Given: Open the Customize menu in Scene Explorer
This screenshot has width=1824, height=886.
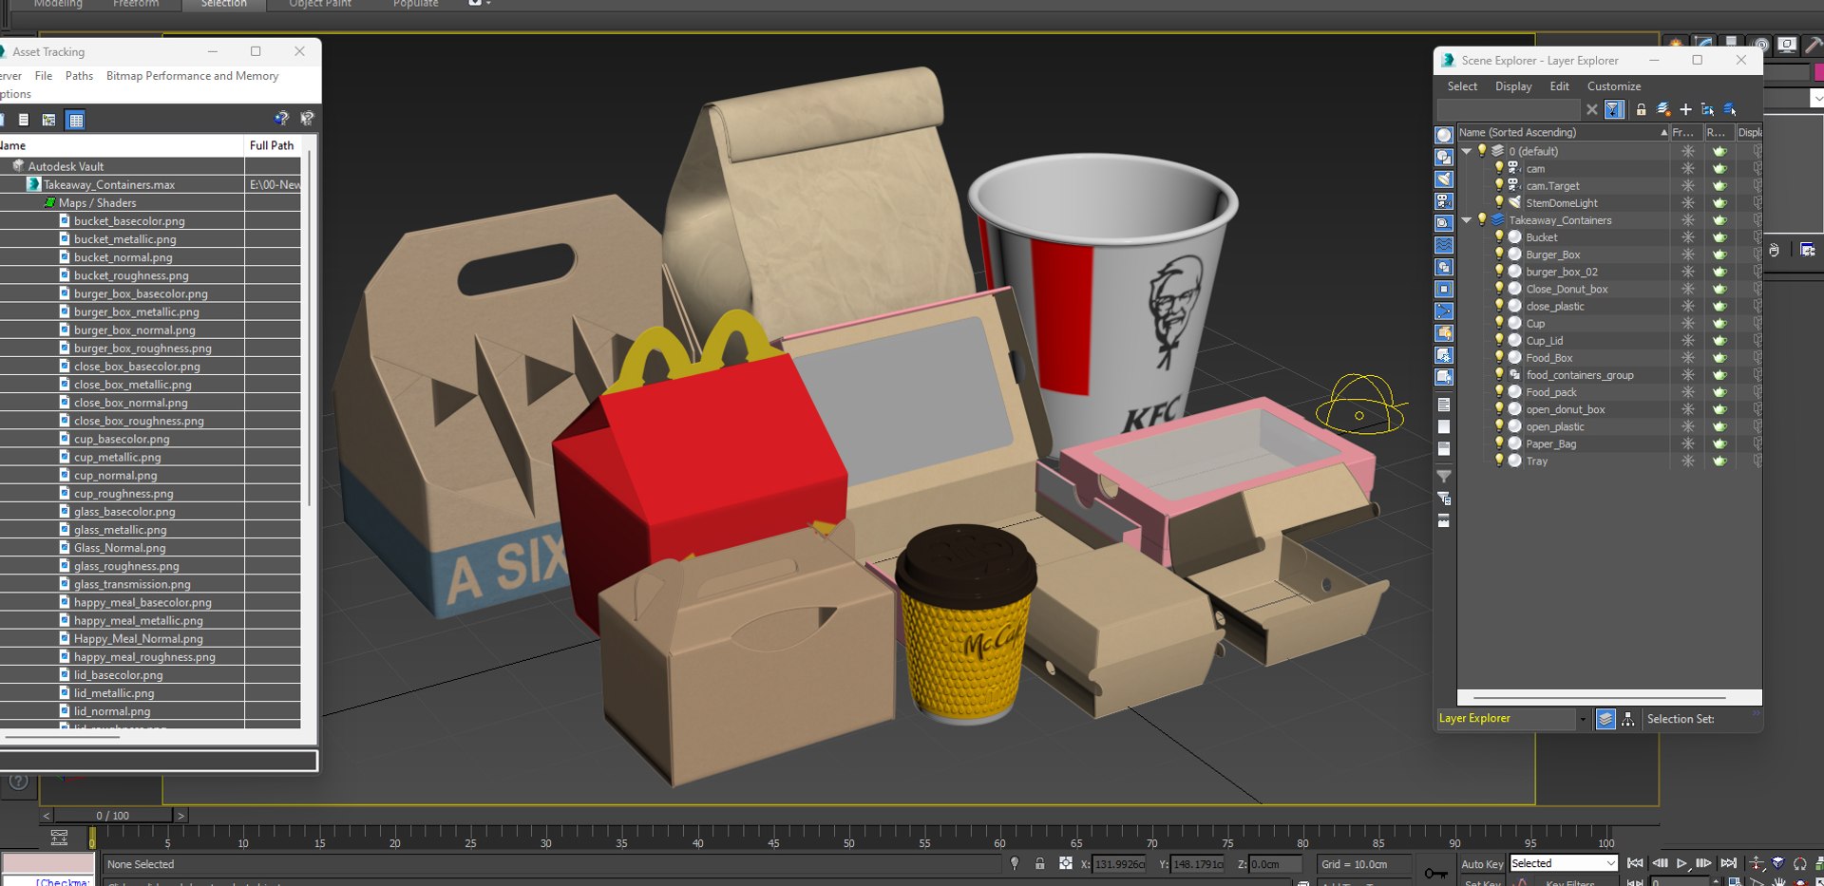Looking at the screenshot, I should (1614, 86).
